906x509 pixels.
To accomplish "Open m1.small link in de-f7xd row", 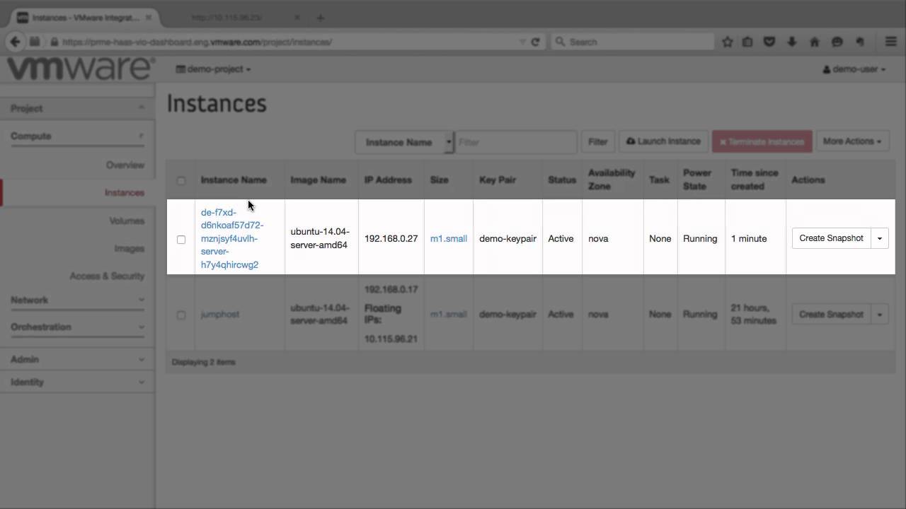I will coord(449,238).
